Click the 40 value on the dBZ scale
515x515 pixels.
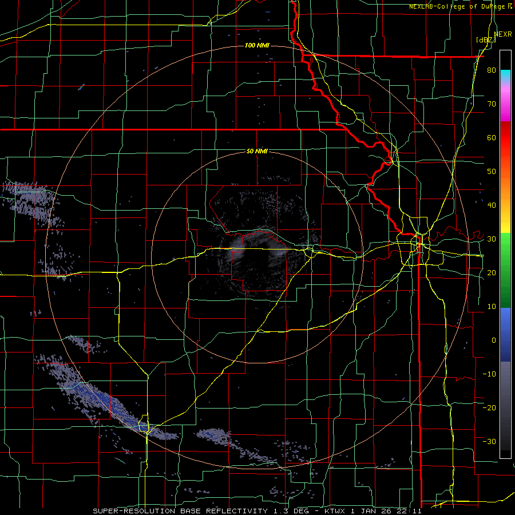(x=492, y=205)
